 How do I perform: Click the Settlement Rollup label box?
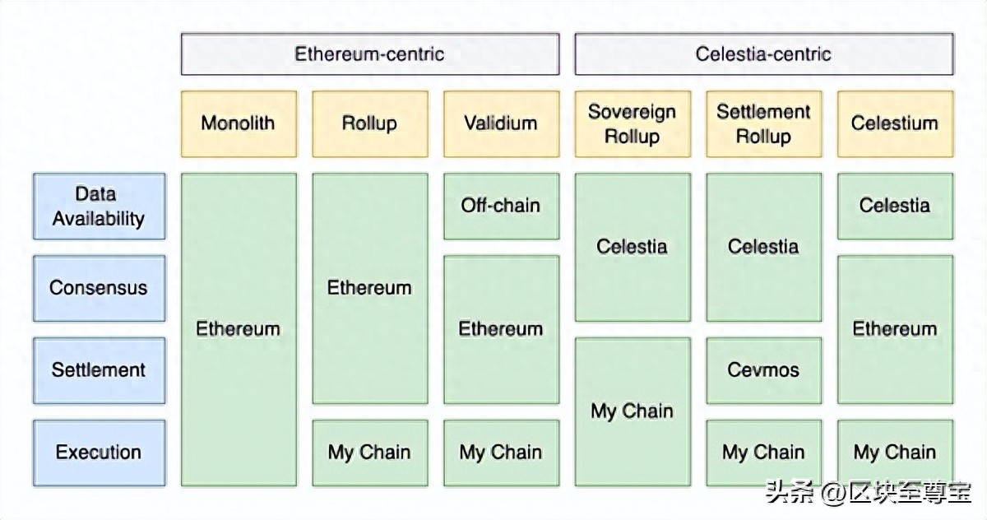pyautogui.click(x=763, y=123)
